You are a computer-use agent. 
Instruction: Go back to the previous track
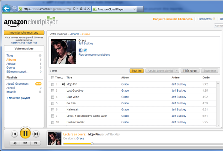14,134
